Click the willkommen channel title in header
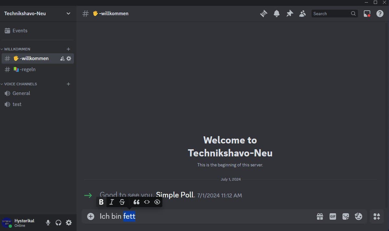 coord(110,14)
